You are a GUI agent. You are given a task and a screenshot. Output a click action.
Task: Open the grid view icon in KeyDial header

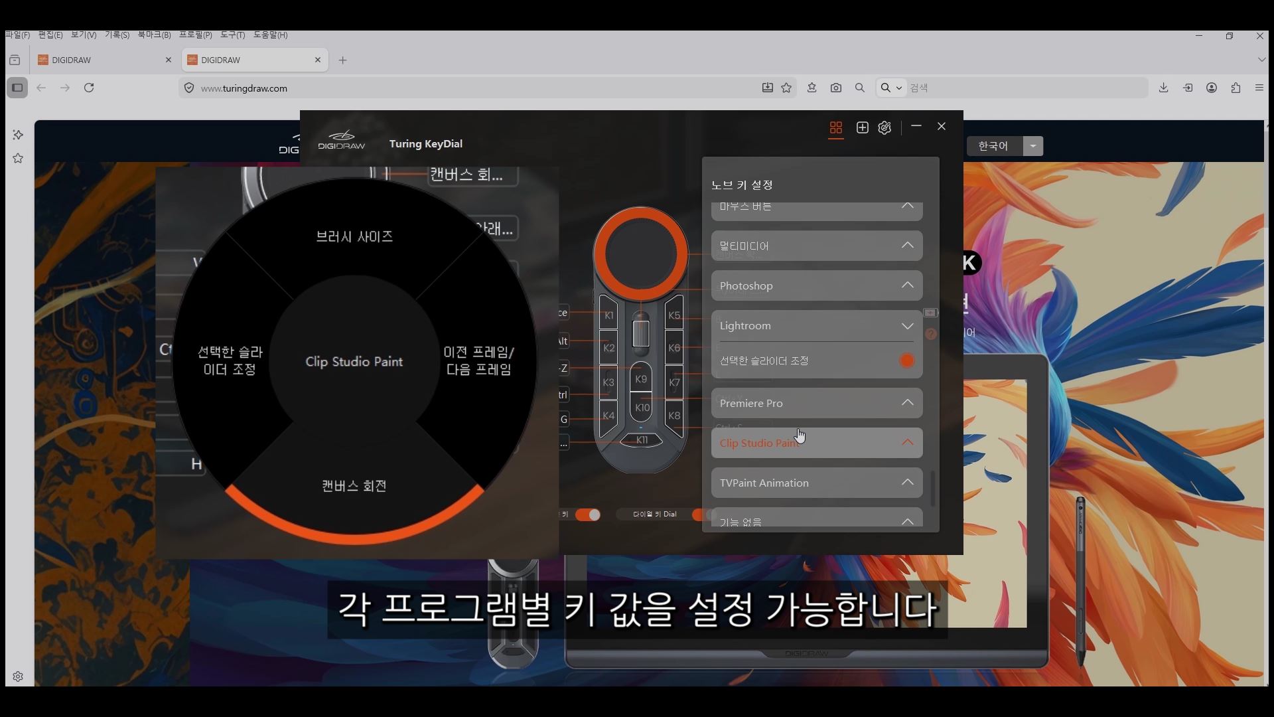pyautogui.click(x=836, y=127)
